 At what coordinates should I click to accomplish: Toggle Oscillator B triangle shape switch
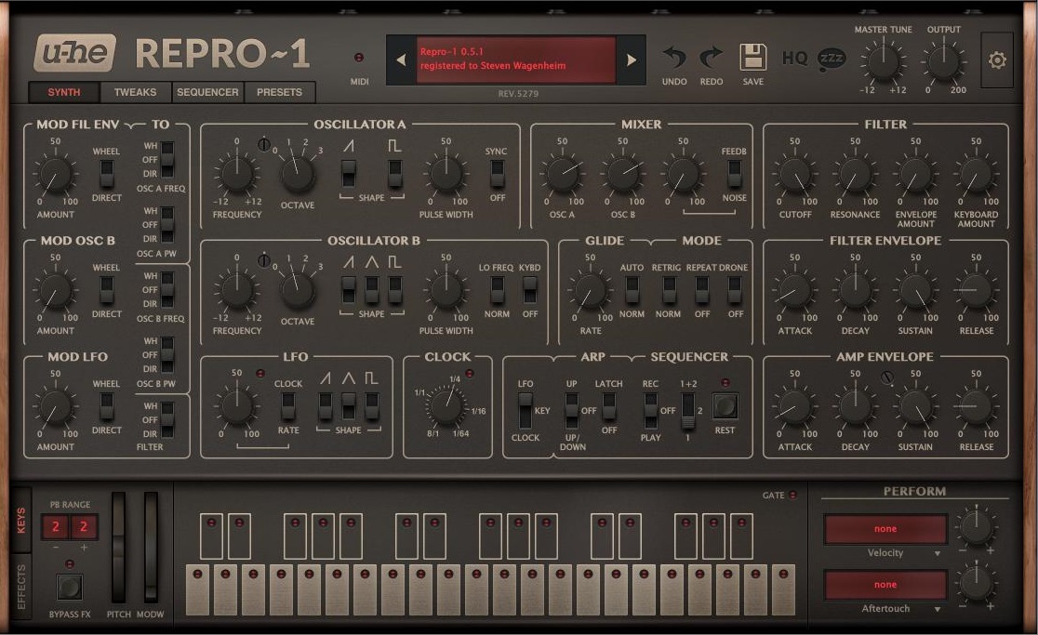click(x=371, y=290)
